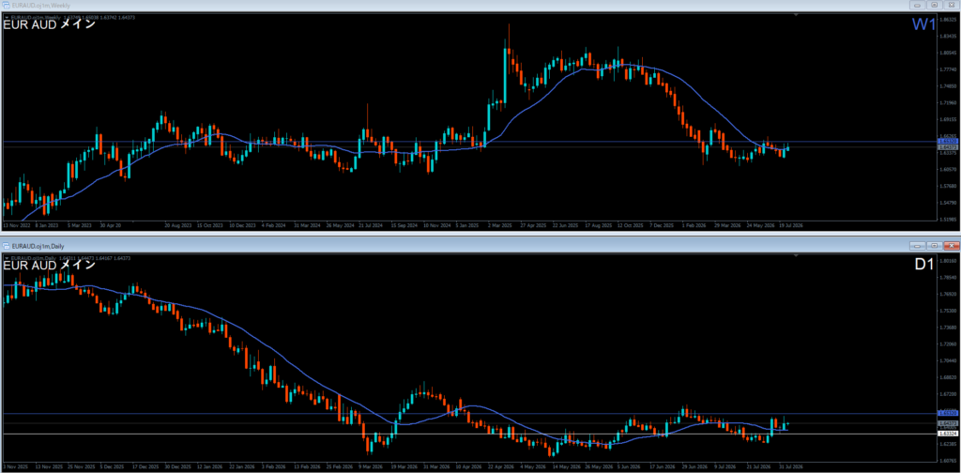This screenshot has height=473, width=961.
Task: Click the chart icon in the Daily window title bar
Action: [x=6, y=245]
